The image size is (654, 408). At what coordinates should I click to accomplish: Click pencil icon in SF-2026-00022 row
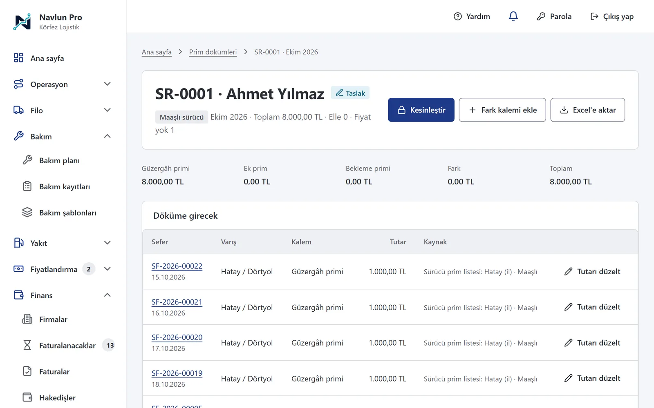pos(568,271)
